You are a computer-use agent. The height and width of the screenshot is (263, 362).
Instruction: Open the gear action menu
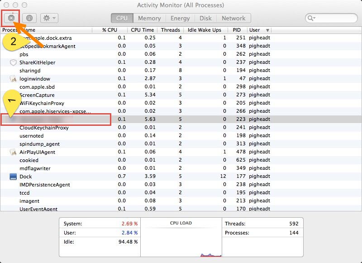click(49, 18)
